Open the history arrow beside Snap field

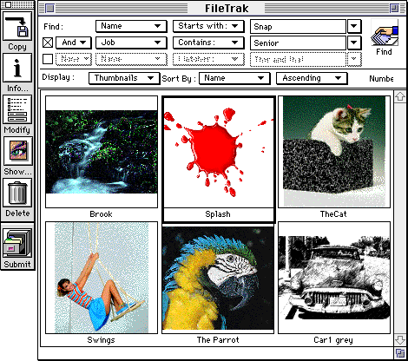pos(354,26)
